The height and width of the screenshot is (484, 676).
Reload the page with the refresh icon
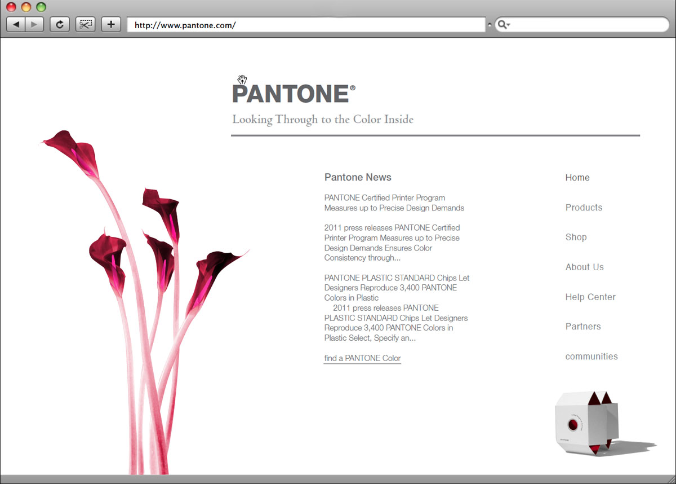point(59,25)
